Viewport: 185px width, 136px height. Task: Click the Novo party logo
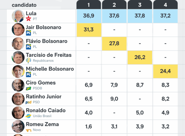pos(29,130)
